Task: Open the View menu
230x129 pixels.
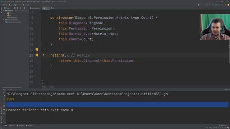Action: coord(13,2)
